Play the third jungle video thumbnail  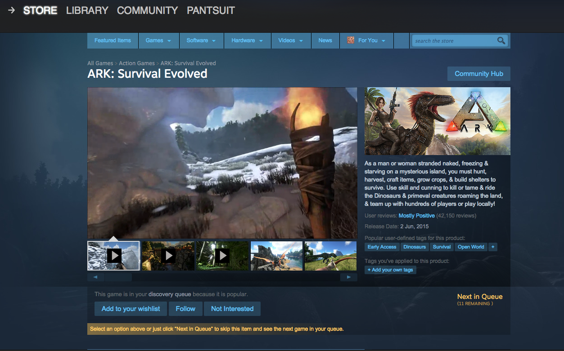tap(222, 256)
